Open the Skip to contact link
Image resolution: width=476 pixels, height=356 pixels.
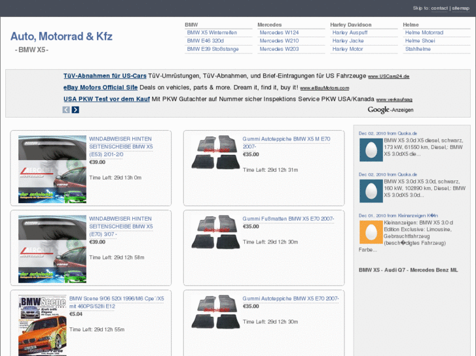coord(439,8)
